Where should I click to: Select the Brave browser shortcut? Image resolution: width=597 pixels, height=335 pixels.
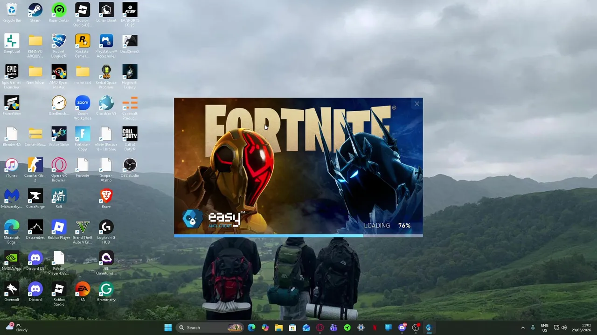(x=106, y=199)
